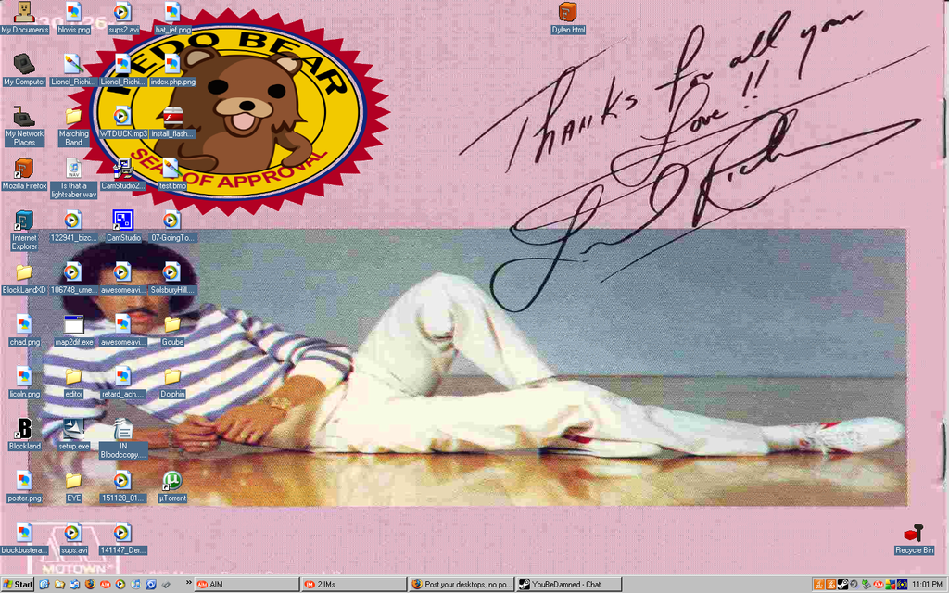Select the 'Is that a lightsaber.wav' file
The width and height of the screenshot is (949, 593).
(73, 178)
